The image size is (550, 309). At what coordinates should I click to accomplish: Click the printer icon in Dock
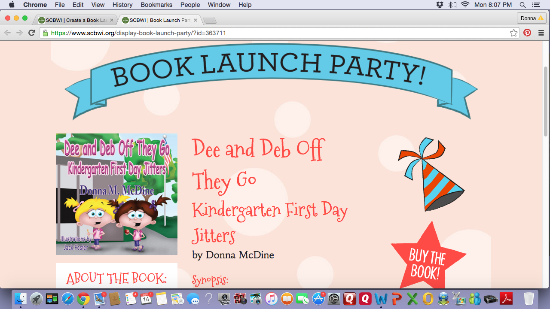click(x=491, y=299)
